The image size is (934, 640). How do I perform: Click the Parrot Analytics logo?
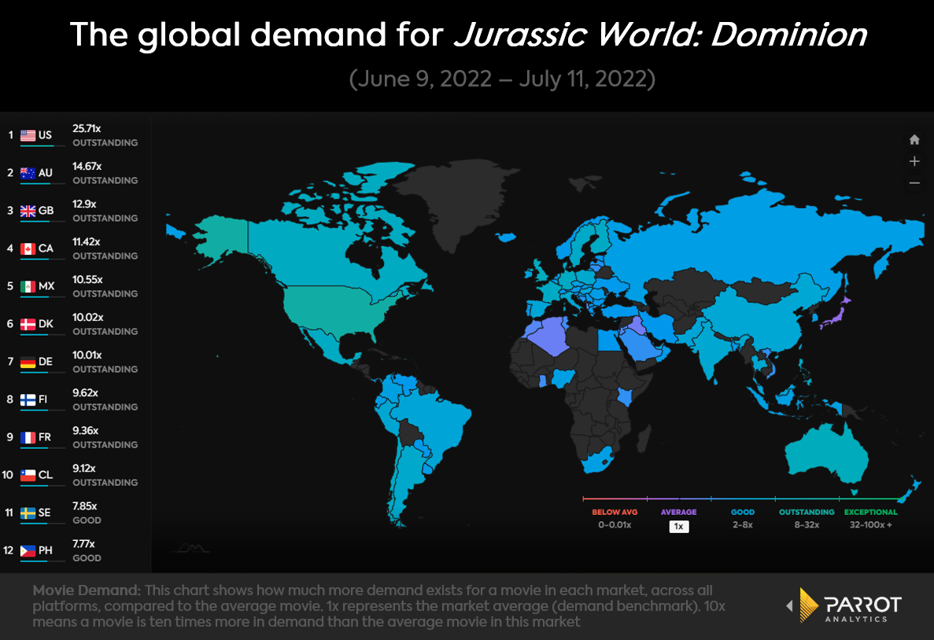[851, 606]
